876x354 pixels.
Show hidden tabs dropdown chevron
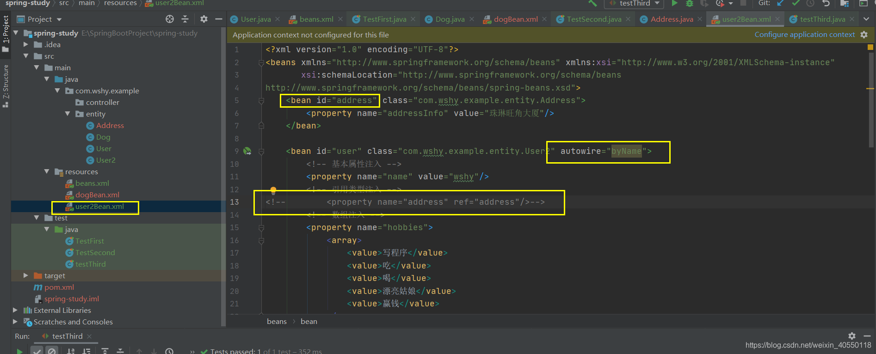pos(866,19)
